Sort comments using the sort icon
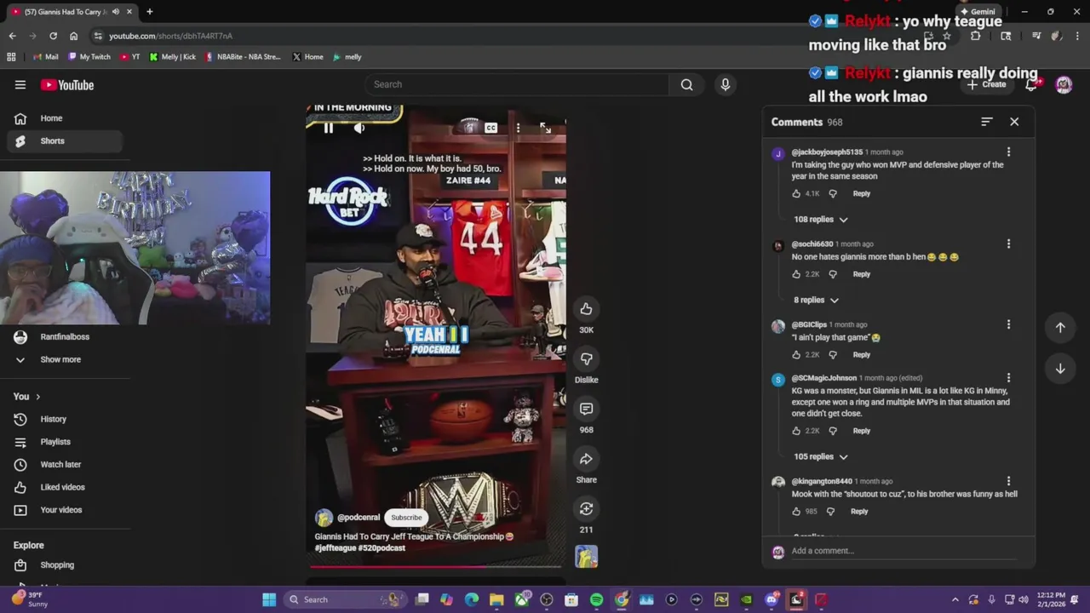 986,122
